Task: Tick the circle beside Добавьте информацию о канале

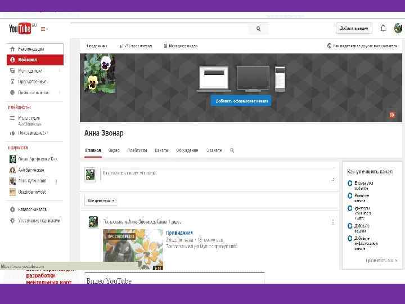Action: (350, 238)
